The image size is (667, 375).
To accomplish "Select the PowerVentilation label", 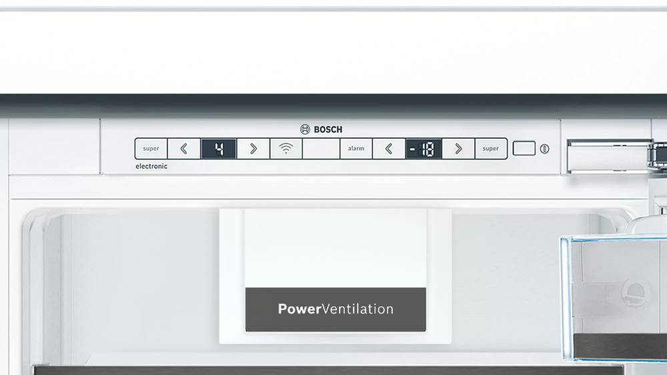I will (x=336, y=310).
